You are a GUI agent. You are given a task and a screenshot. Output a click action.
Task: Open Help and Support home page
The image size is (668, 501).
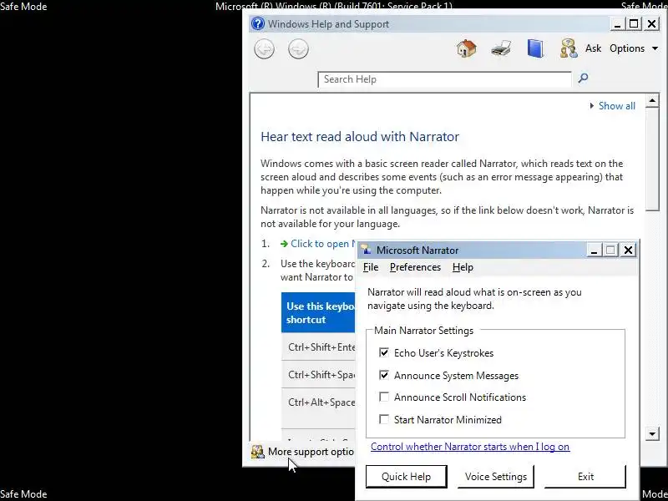point(467,48)
